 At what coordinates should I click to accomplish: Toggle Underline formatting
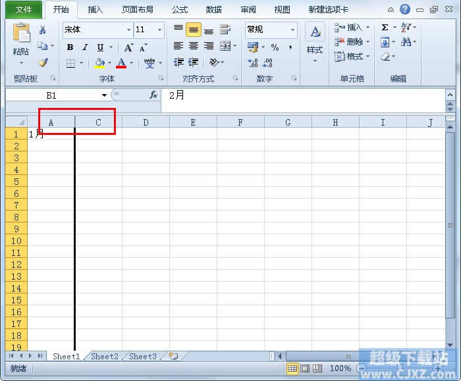pos(100,47)
